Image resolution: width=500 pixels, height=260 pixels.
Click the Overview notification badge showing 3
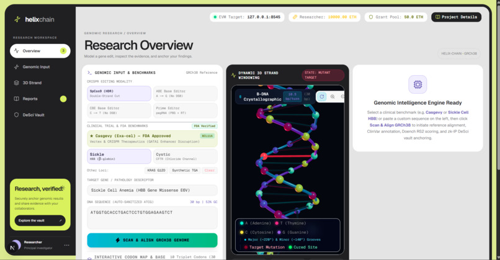click(63, 51)
